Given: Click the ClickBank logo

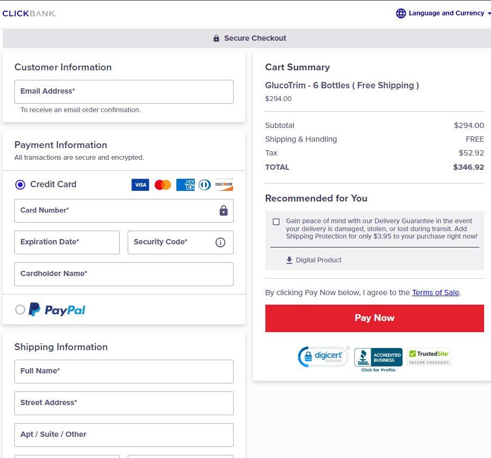Looking at the screenshot, I should [29, 13].
